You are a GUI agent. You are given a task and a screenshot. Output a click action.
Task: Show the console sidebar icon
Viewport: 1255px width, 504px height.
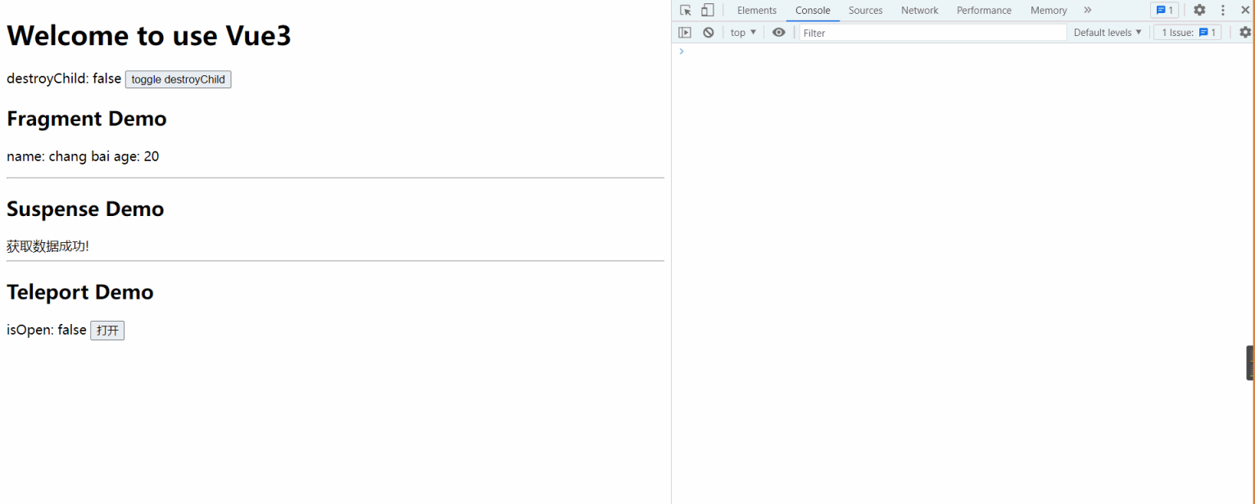point(685,33)
